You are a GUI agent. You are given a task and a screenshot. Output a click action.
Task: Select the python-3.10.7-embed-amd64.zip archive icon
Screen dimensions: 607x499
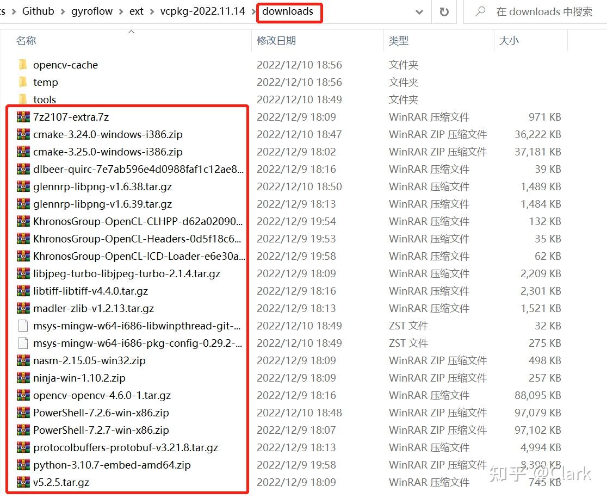[x=22, y=465]
